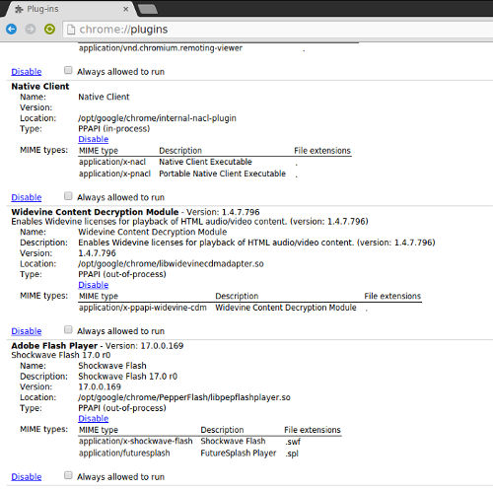Check "Always allowed to run" for Native Client
The image size is (493, 489).
click(68, 196)
